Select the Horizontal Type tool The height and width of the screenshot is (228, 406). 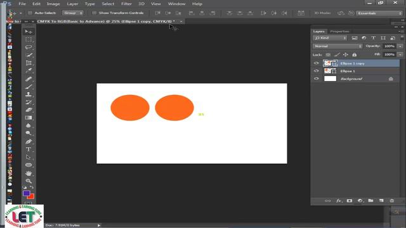coord(29,149)
